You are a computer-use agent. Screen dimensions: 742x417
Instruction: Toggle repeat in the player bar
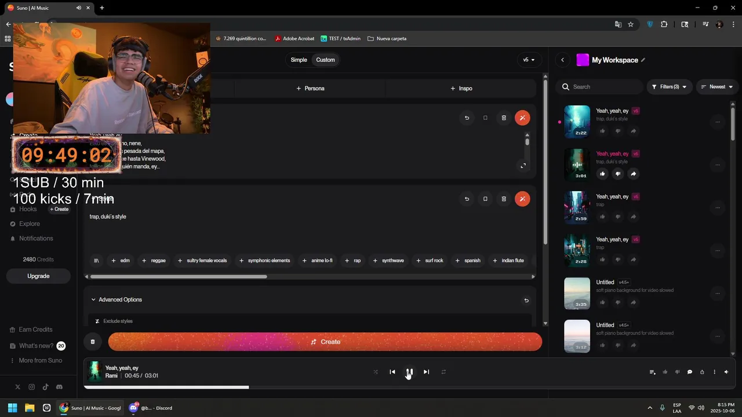[443, 372]
